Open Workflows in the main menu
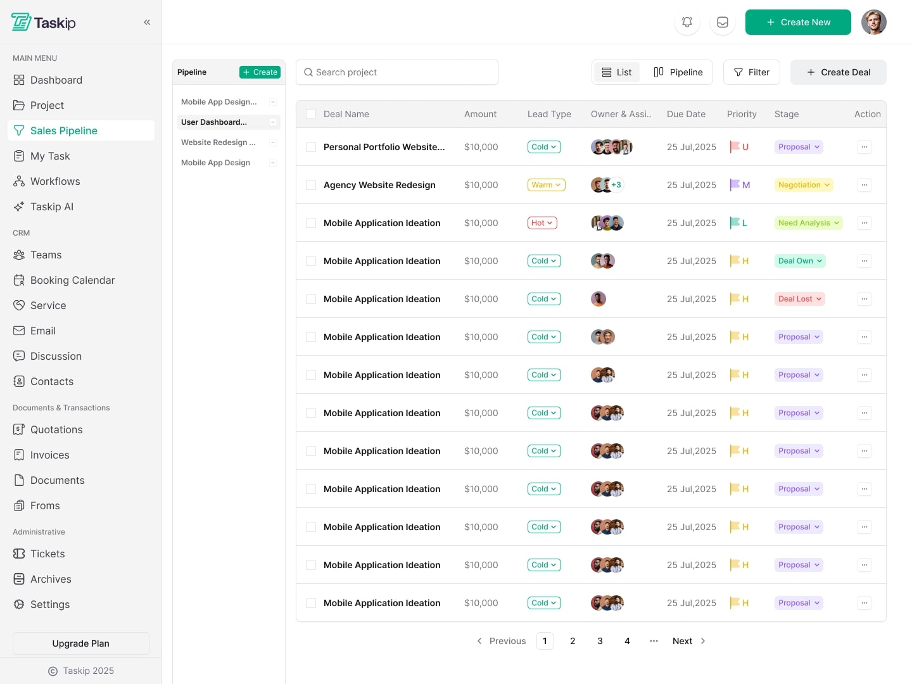Image resolution: width=912 pixels, height=684 pixels. [55, 181]
